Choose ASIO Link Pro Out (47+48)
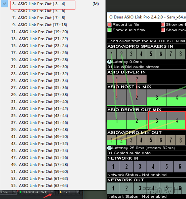Viewport: 186px width, 199px height. tap(53, 129)
